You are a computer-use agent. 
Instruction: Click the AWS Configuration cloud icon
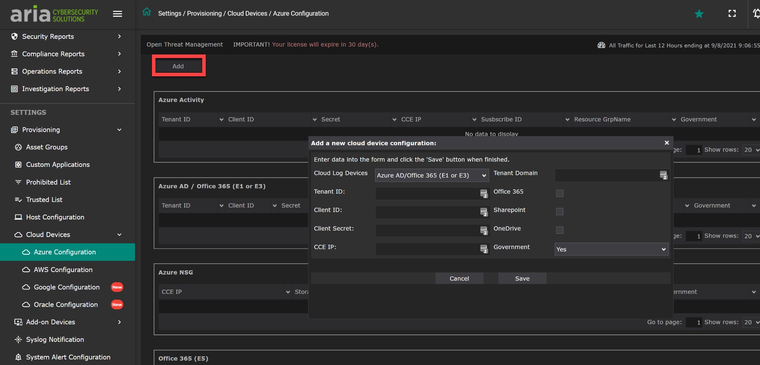click(x=26, y=270)
